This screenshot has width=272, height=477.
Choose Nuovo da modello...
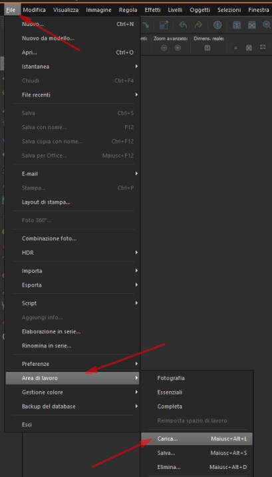tap(72, 39)
